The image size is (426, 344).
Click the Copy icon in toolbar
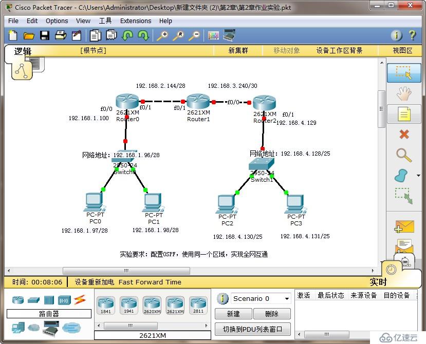click(95, 35)
